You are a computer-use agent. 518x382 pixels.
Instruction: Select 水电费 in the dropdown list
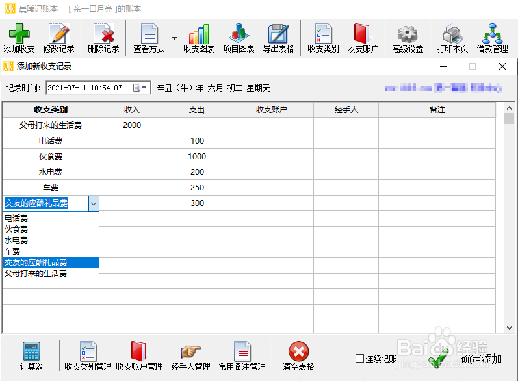pos(51,240)
